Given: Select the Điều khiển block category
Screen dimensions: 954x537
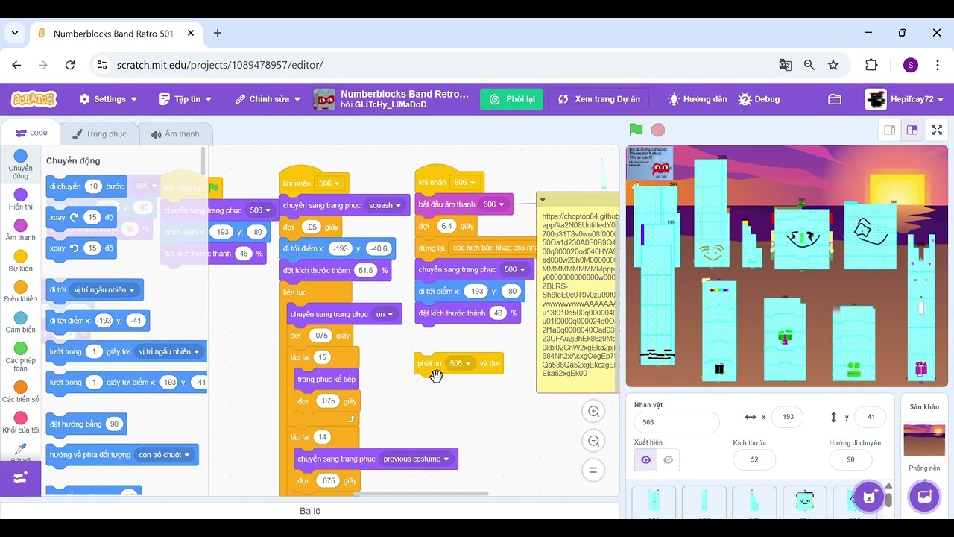Looking at the screenshot, I should pos(21,292).
